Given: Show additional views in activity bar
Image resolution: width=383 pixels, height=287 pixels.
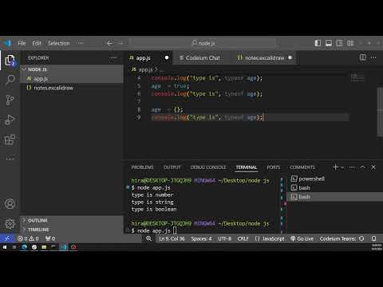Looking at the screenshot, I should (10, 159).
